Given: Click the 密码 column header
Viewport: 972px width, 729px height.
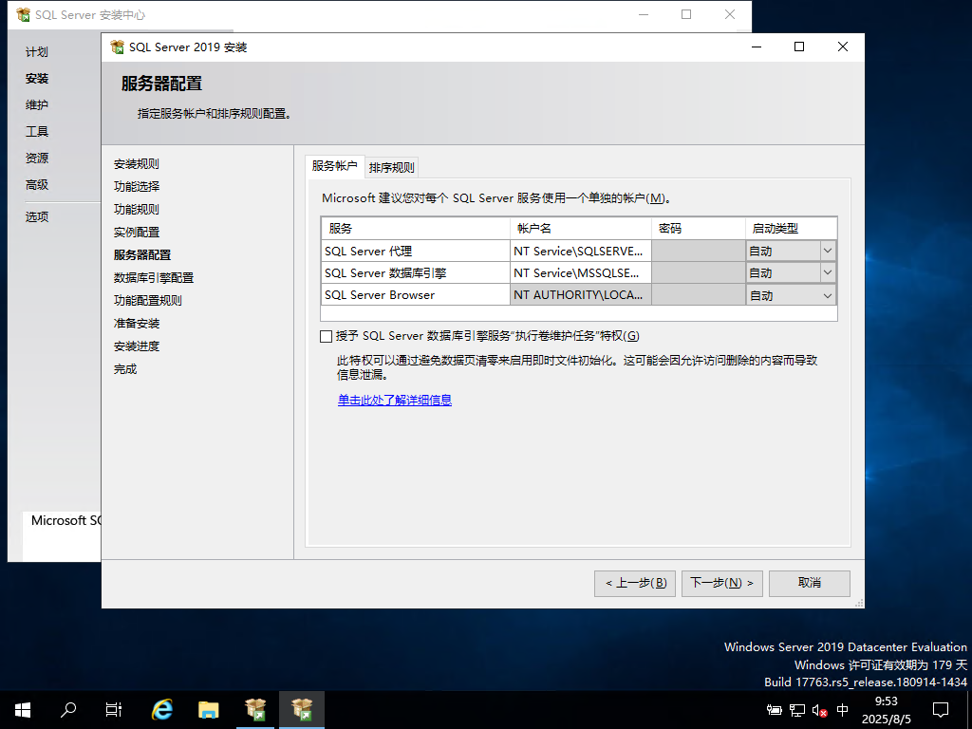Looking at the screenshot, I should [699, 229].
